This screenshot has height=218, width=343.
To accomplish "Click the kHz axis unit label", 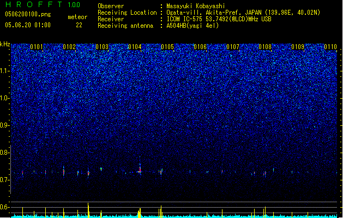I will [x=5, y=44].
